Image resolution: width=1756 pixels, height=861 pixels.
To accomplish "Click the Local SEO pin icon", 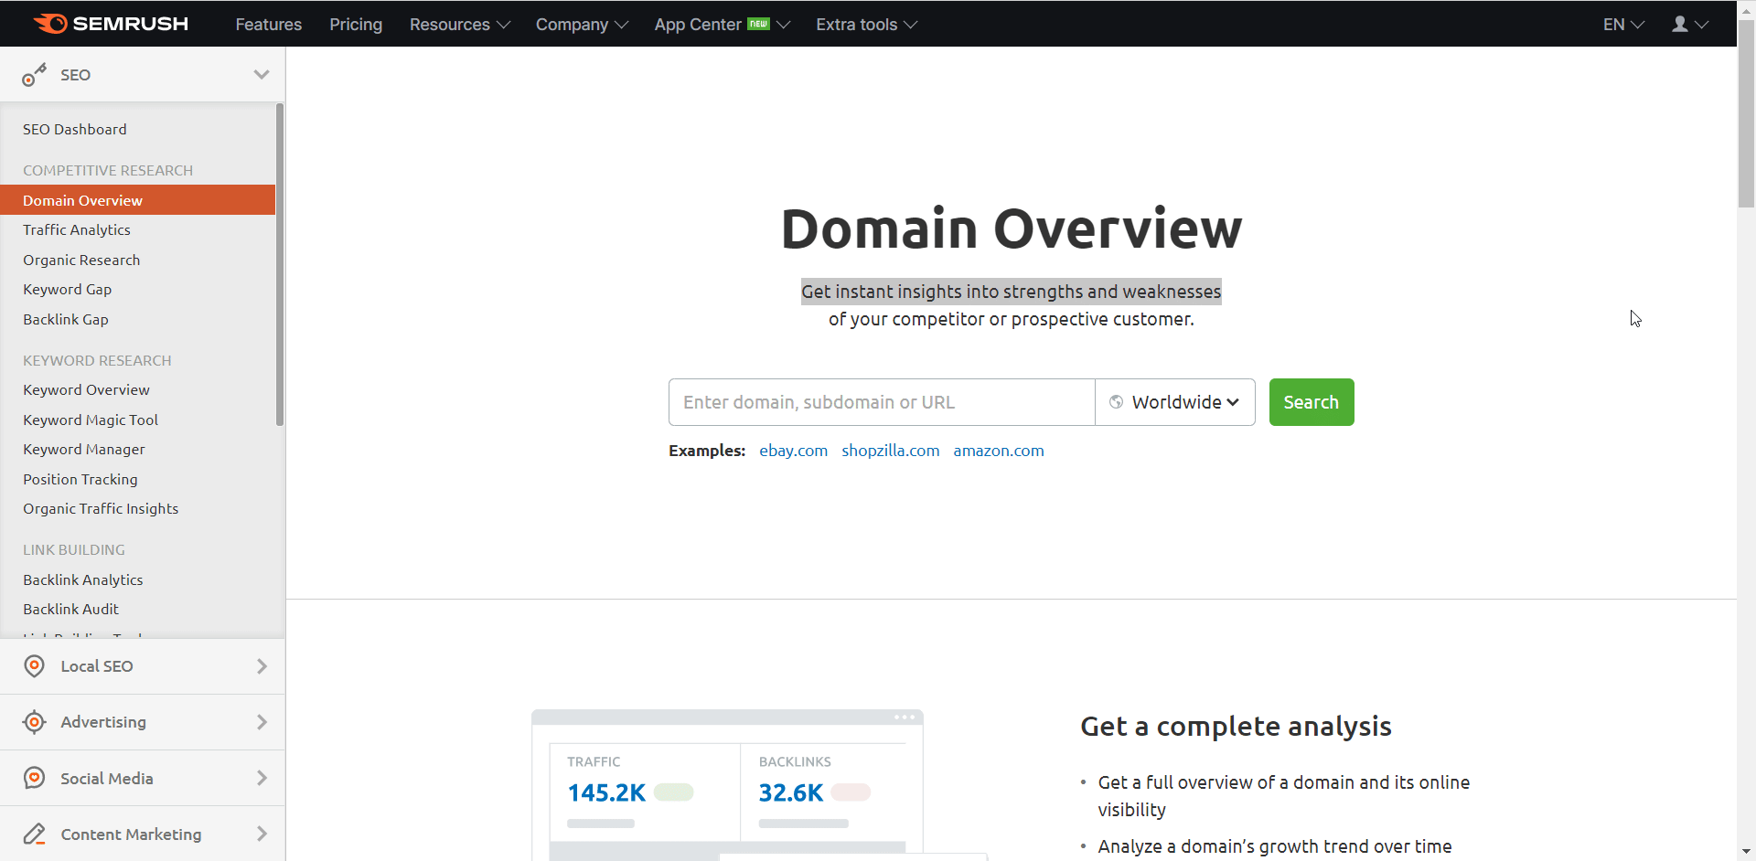I will point(34,666).
